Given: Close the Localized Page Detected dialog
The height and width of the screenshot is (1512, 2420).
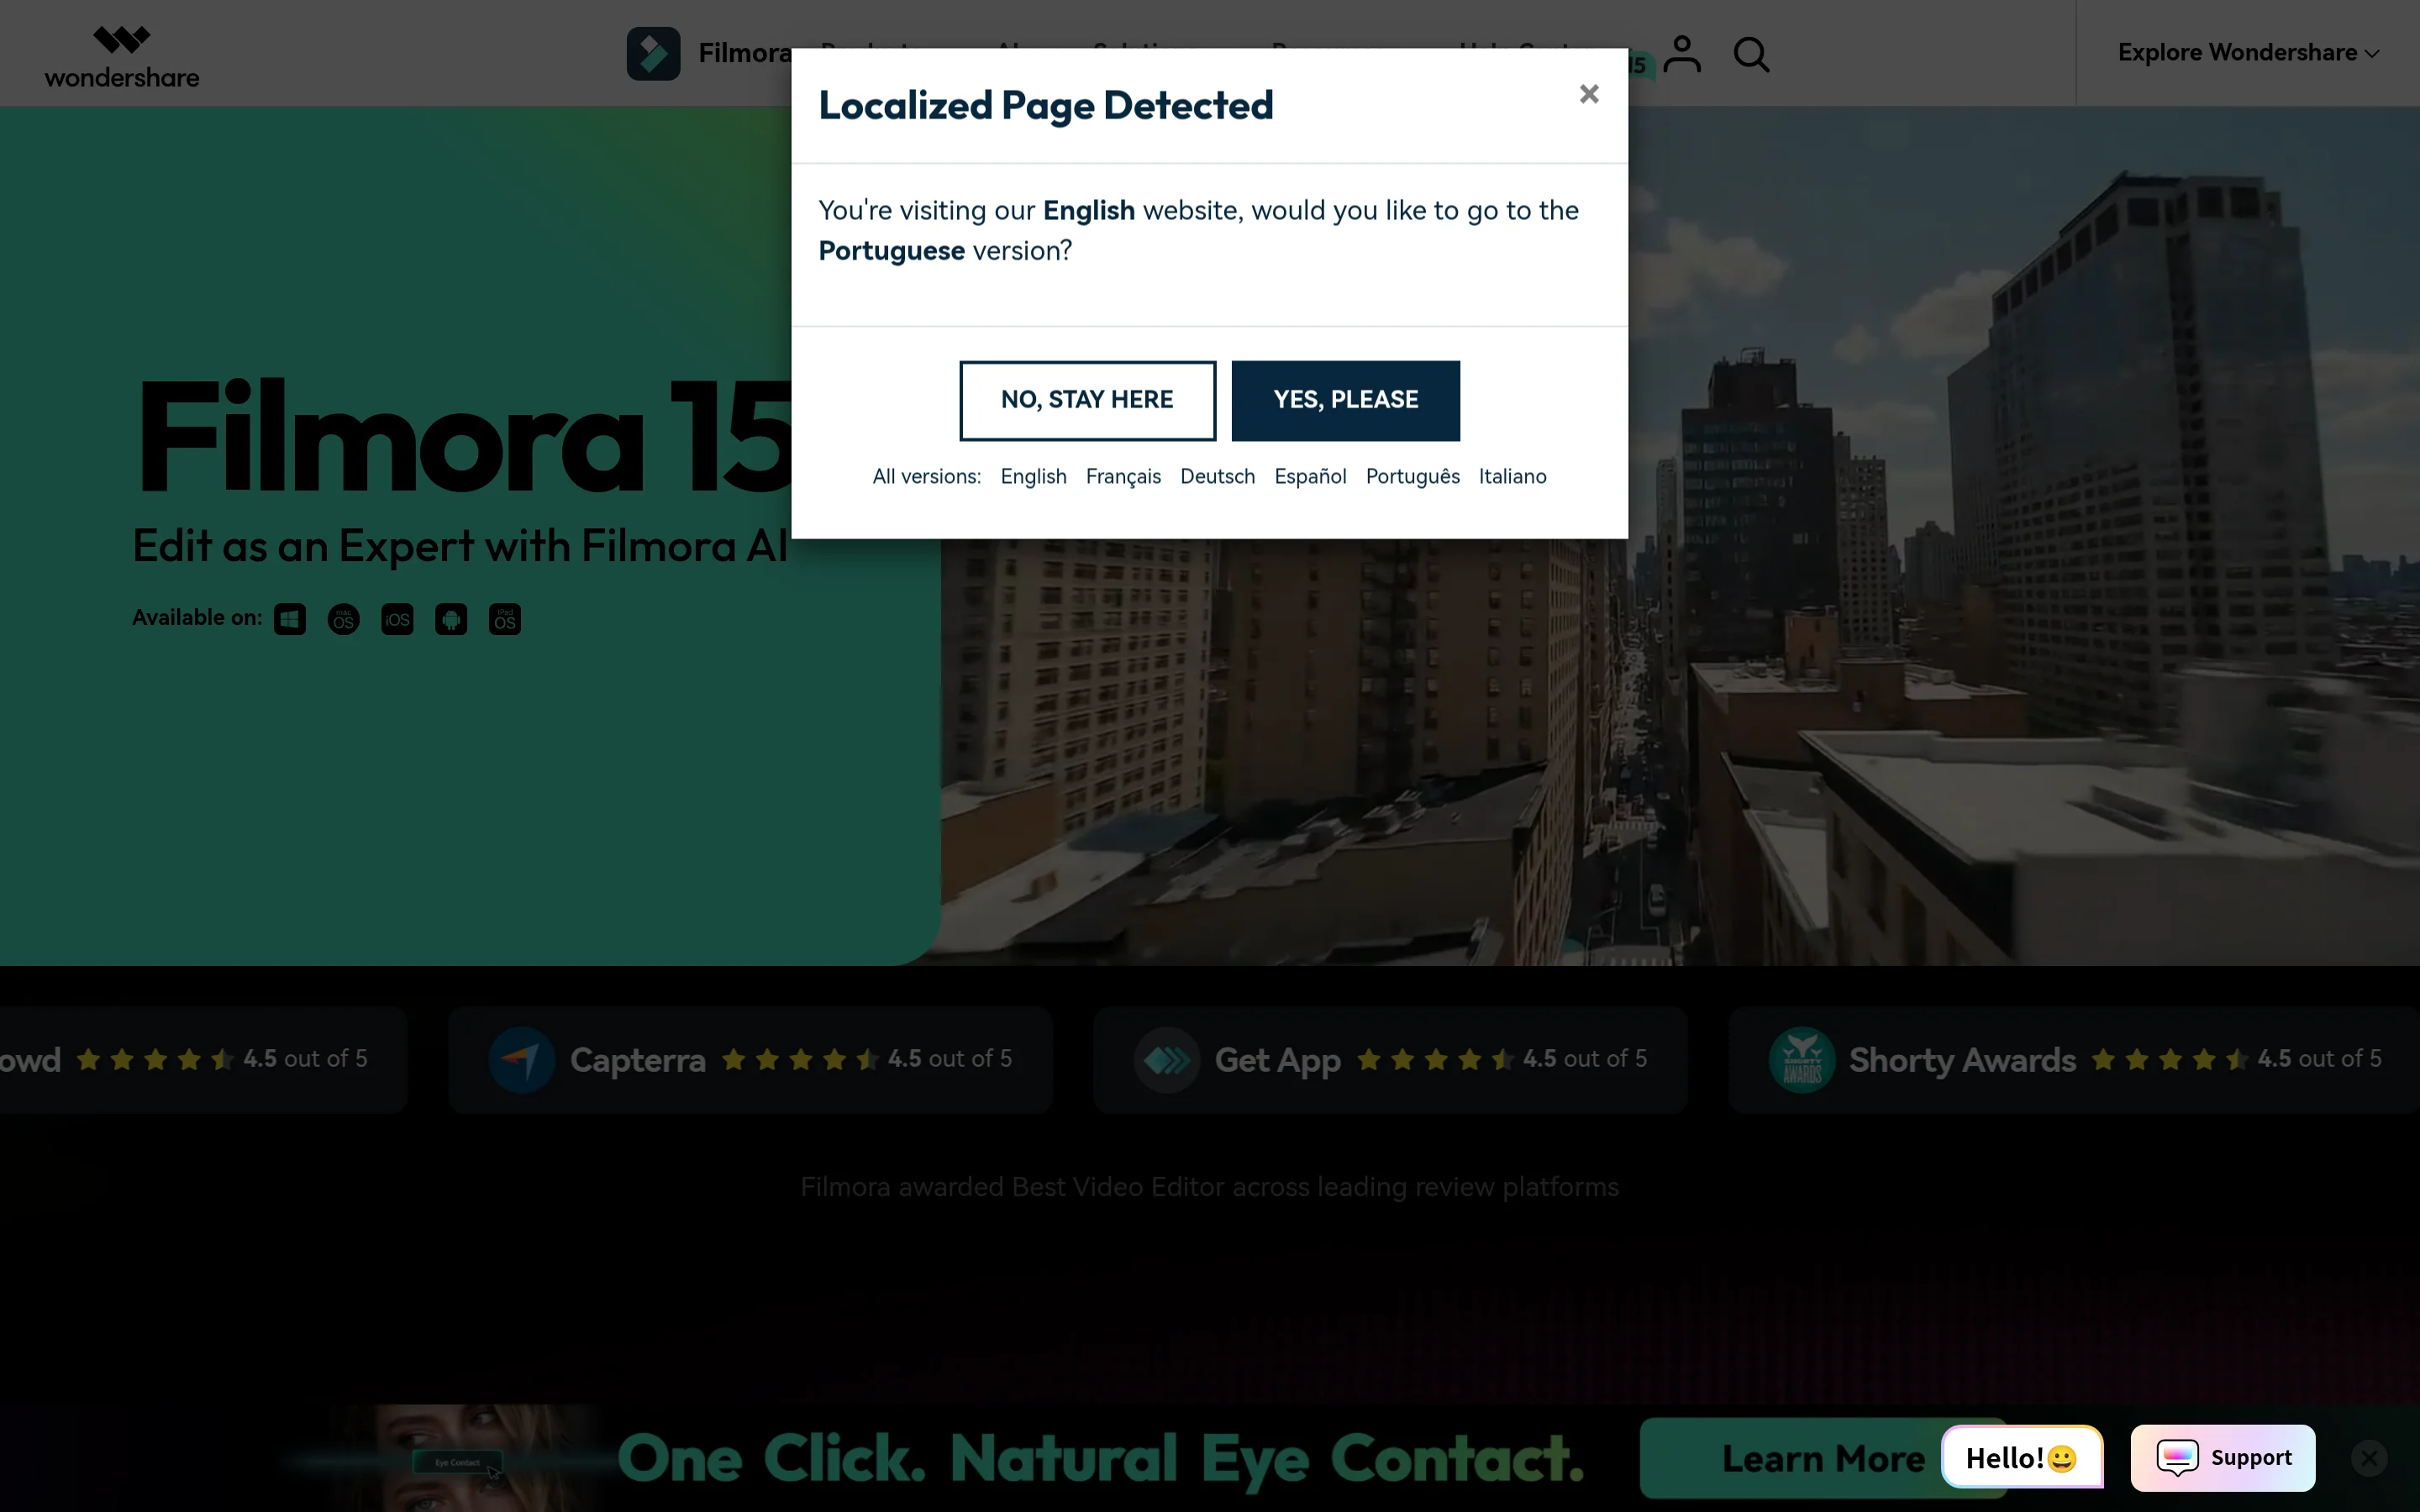Looking at the screenshot, I should point(1589,94).
